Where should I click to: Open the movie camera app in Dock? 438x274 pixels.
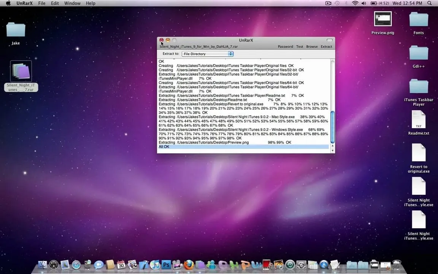[x=178, y=264]
